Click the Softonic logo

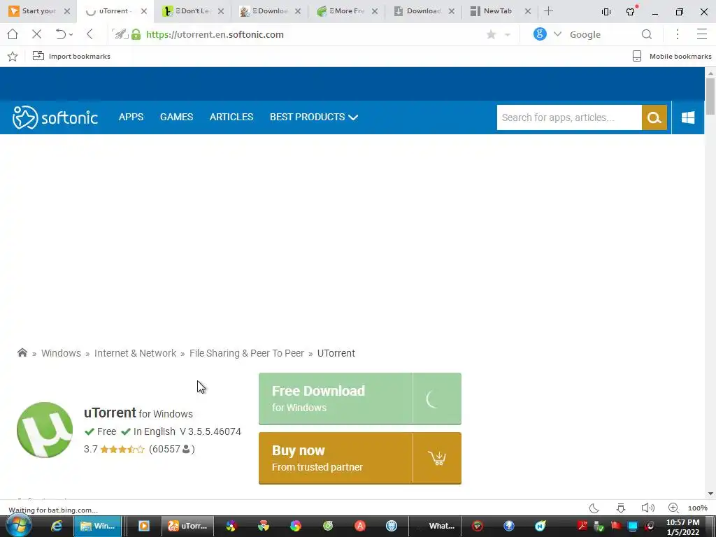click(55, 117)
